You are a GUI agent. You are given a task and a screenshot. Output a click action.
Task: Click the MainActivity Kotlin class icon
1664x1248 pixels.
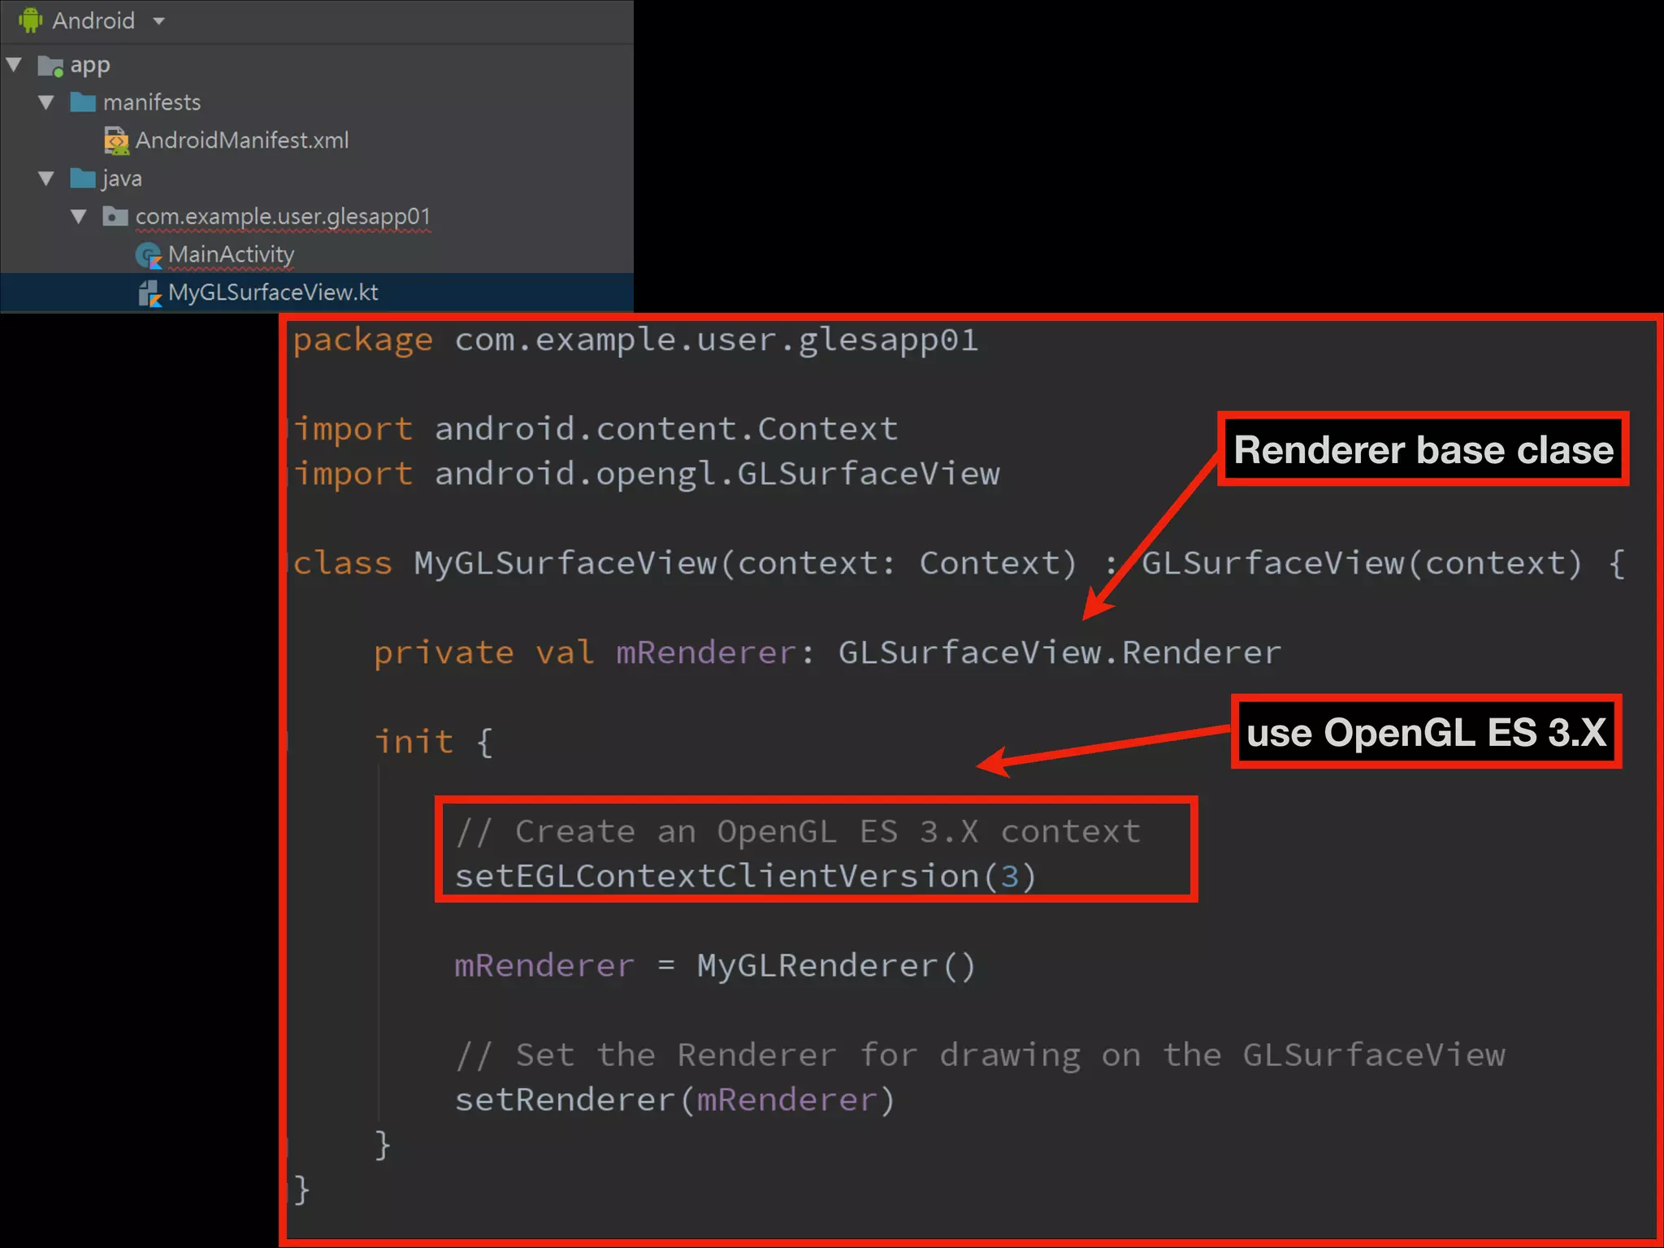point(149,256)
